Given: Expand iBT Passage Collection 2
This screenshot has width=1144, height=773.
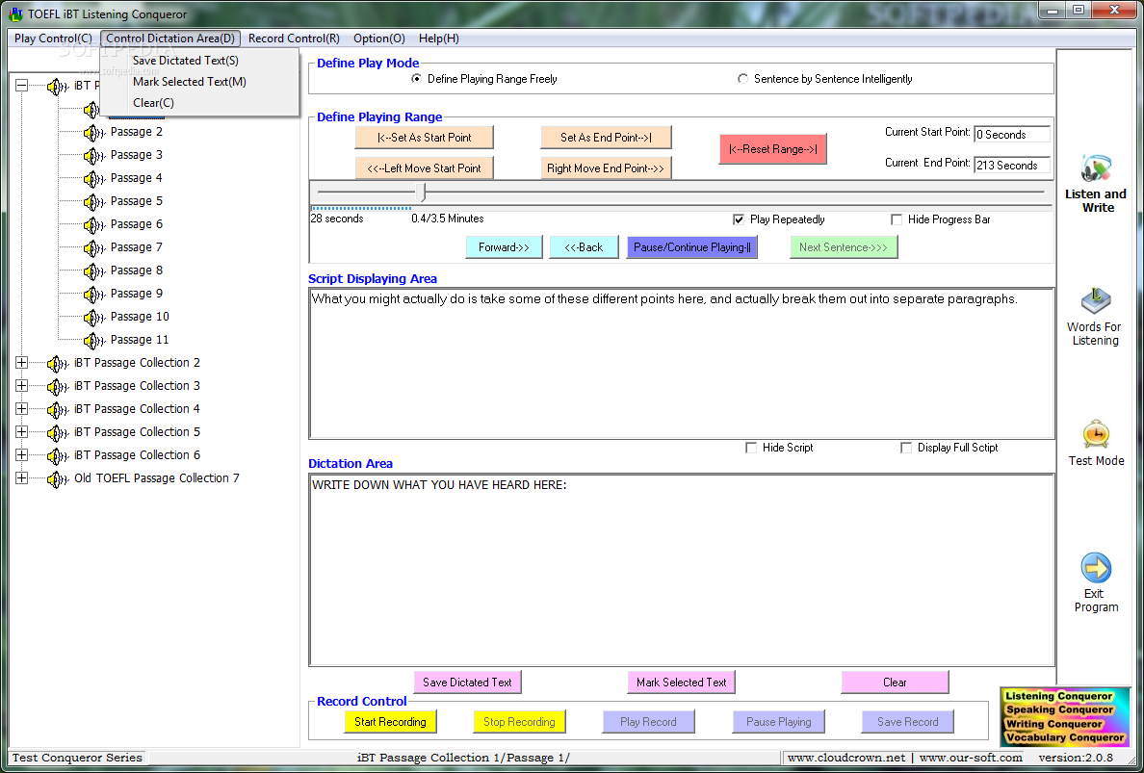Looking at the screenshot, I should (22, 363).
